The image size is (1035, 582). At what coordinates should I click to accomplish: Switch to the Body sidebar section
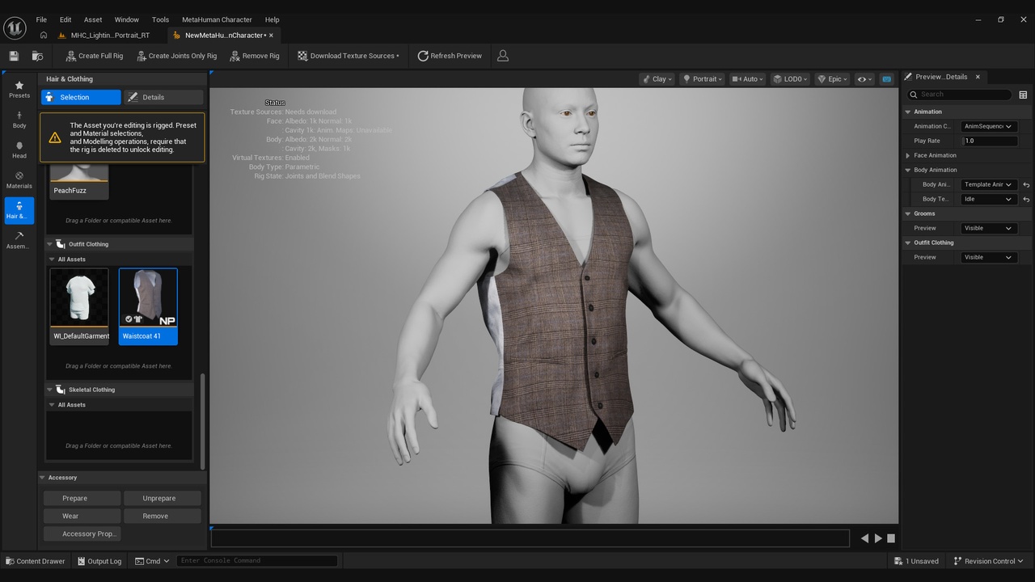pos(19,120)
